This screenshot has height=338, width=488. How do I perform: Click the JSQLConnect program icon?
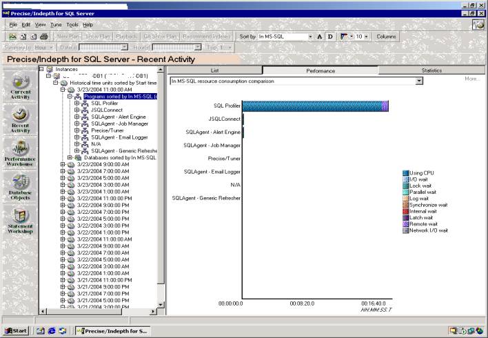(85, 110)
